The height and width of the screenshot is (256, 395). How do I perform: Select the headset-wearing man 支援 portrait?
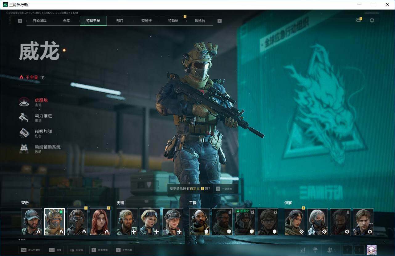pos(127,222)
